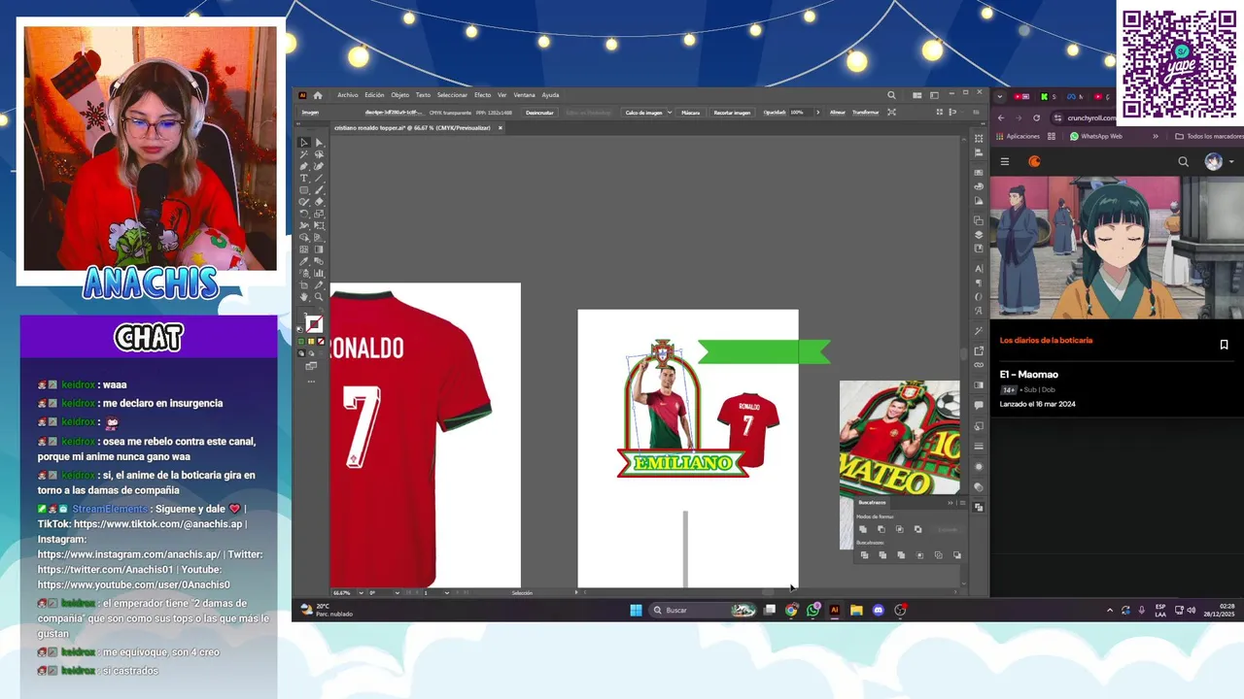Pick the Gradient tool
This screenshot has height=699, width=1244.
(x=319, y=249)
